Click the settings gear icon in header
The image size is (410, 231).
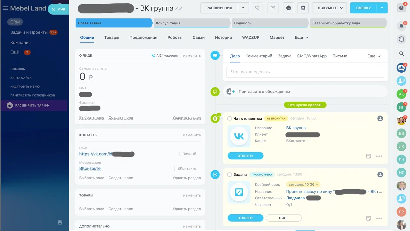click(x=303, y=8)
